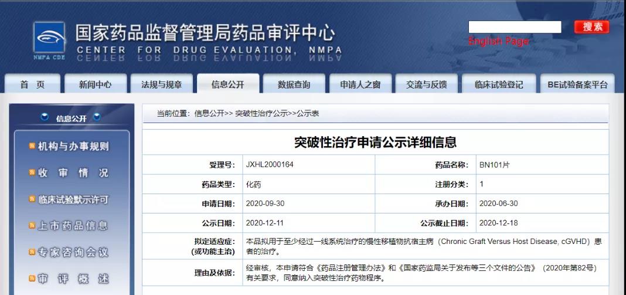
Task: Click acceptance number JXHL2000164
Action: tap(270, 165)
